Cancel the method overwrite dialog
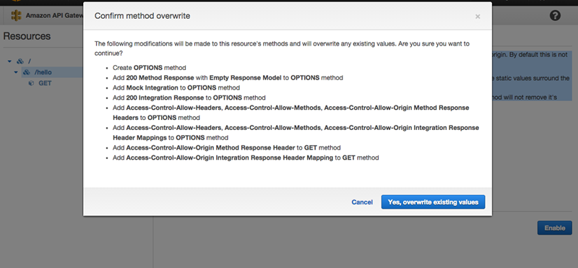This screenshot has height=268, width=578. 362,202
